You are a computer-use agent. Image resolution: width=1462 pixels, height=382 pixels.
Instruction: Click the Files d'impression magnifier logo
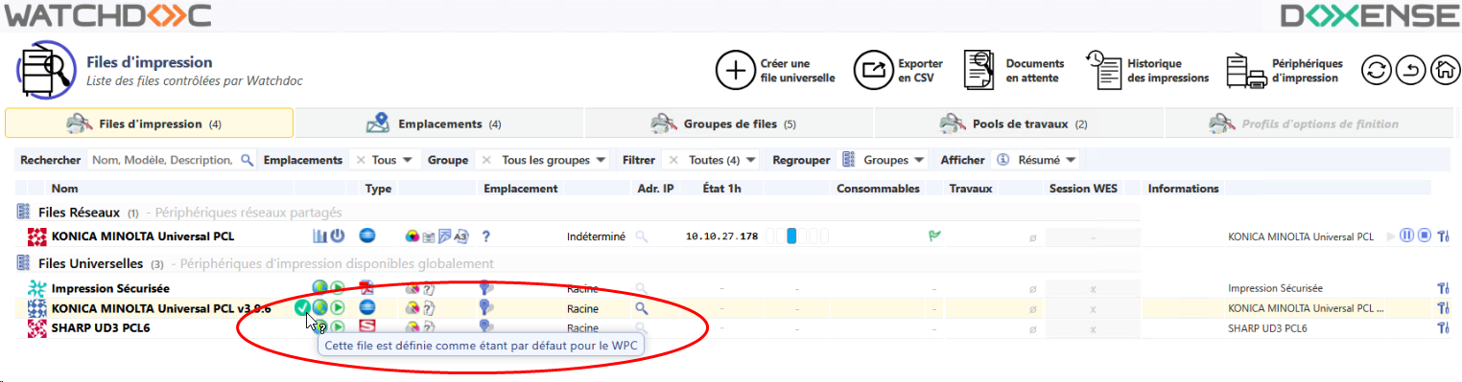pyautogui.click(x=45, y=70)
